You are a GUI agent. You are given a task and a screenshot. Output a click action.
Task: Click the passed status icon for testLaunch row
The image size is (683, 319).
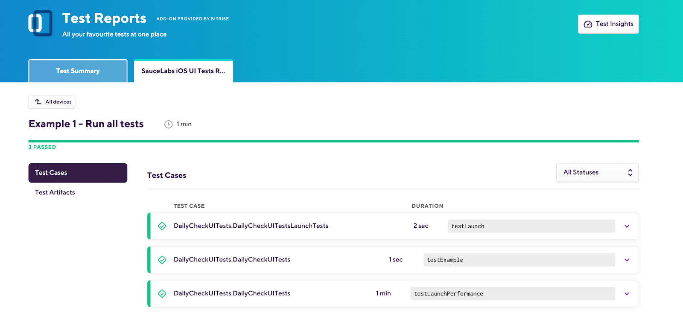coord(162,226)
